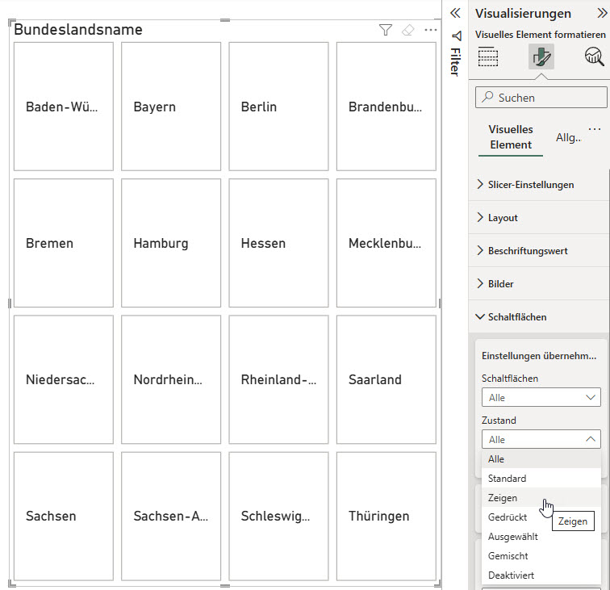Open the analytics magnifier icon

pyautogui.click(x=594, y=56)
